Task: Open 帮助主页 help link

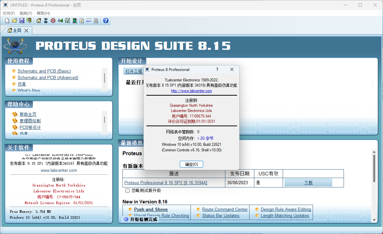Action: point(28,114)
